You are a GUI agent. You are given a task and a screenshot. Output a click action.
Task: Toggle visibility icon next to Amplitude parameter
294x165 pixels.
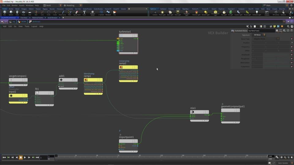292,55
